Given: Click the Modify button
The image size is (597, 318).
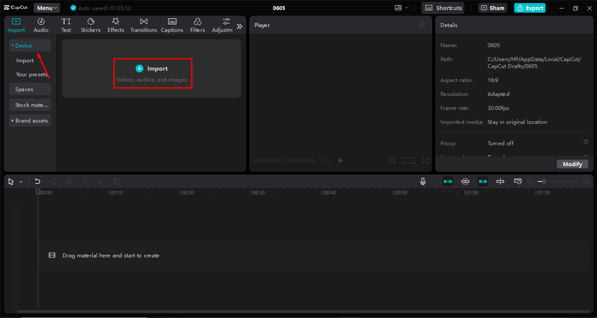Looking at the screenshot, I should coord(572,164).
